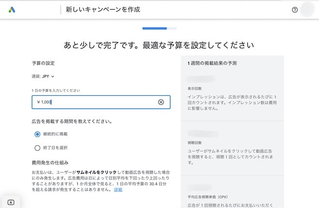The image size is (319, 208).
Task: Open the account profile avatar
Action: click(307, 10)
